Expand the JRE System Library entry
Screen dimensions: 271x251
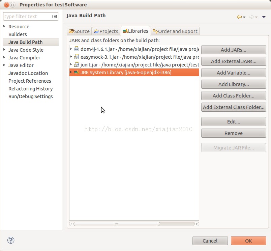point(71,72)
